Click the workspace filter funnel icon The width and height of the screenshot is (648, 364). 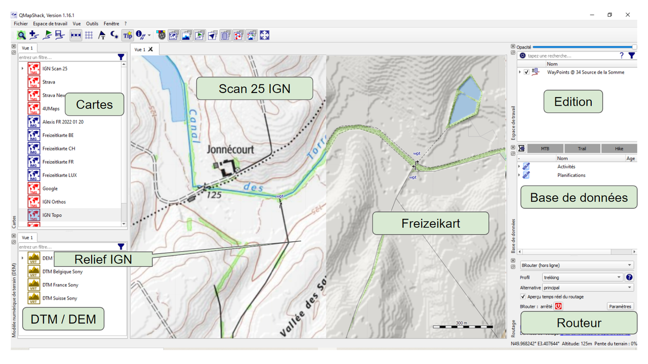[632, 56]
